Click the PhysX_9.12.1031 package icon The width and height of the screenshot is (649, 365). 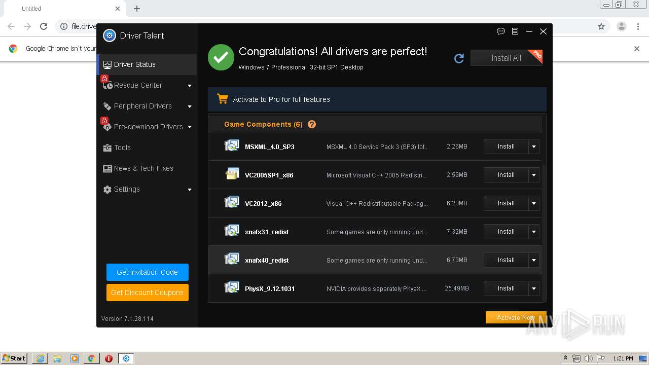[x=232, y=288]
